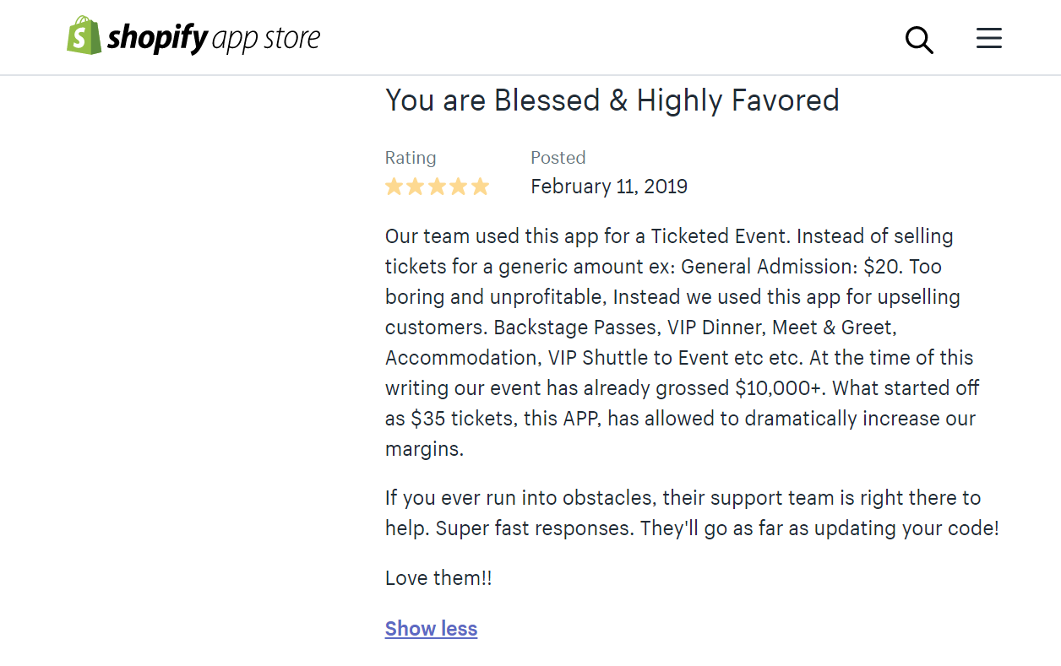Click the fourth rating star

coord(459,187)
